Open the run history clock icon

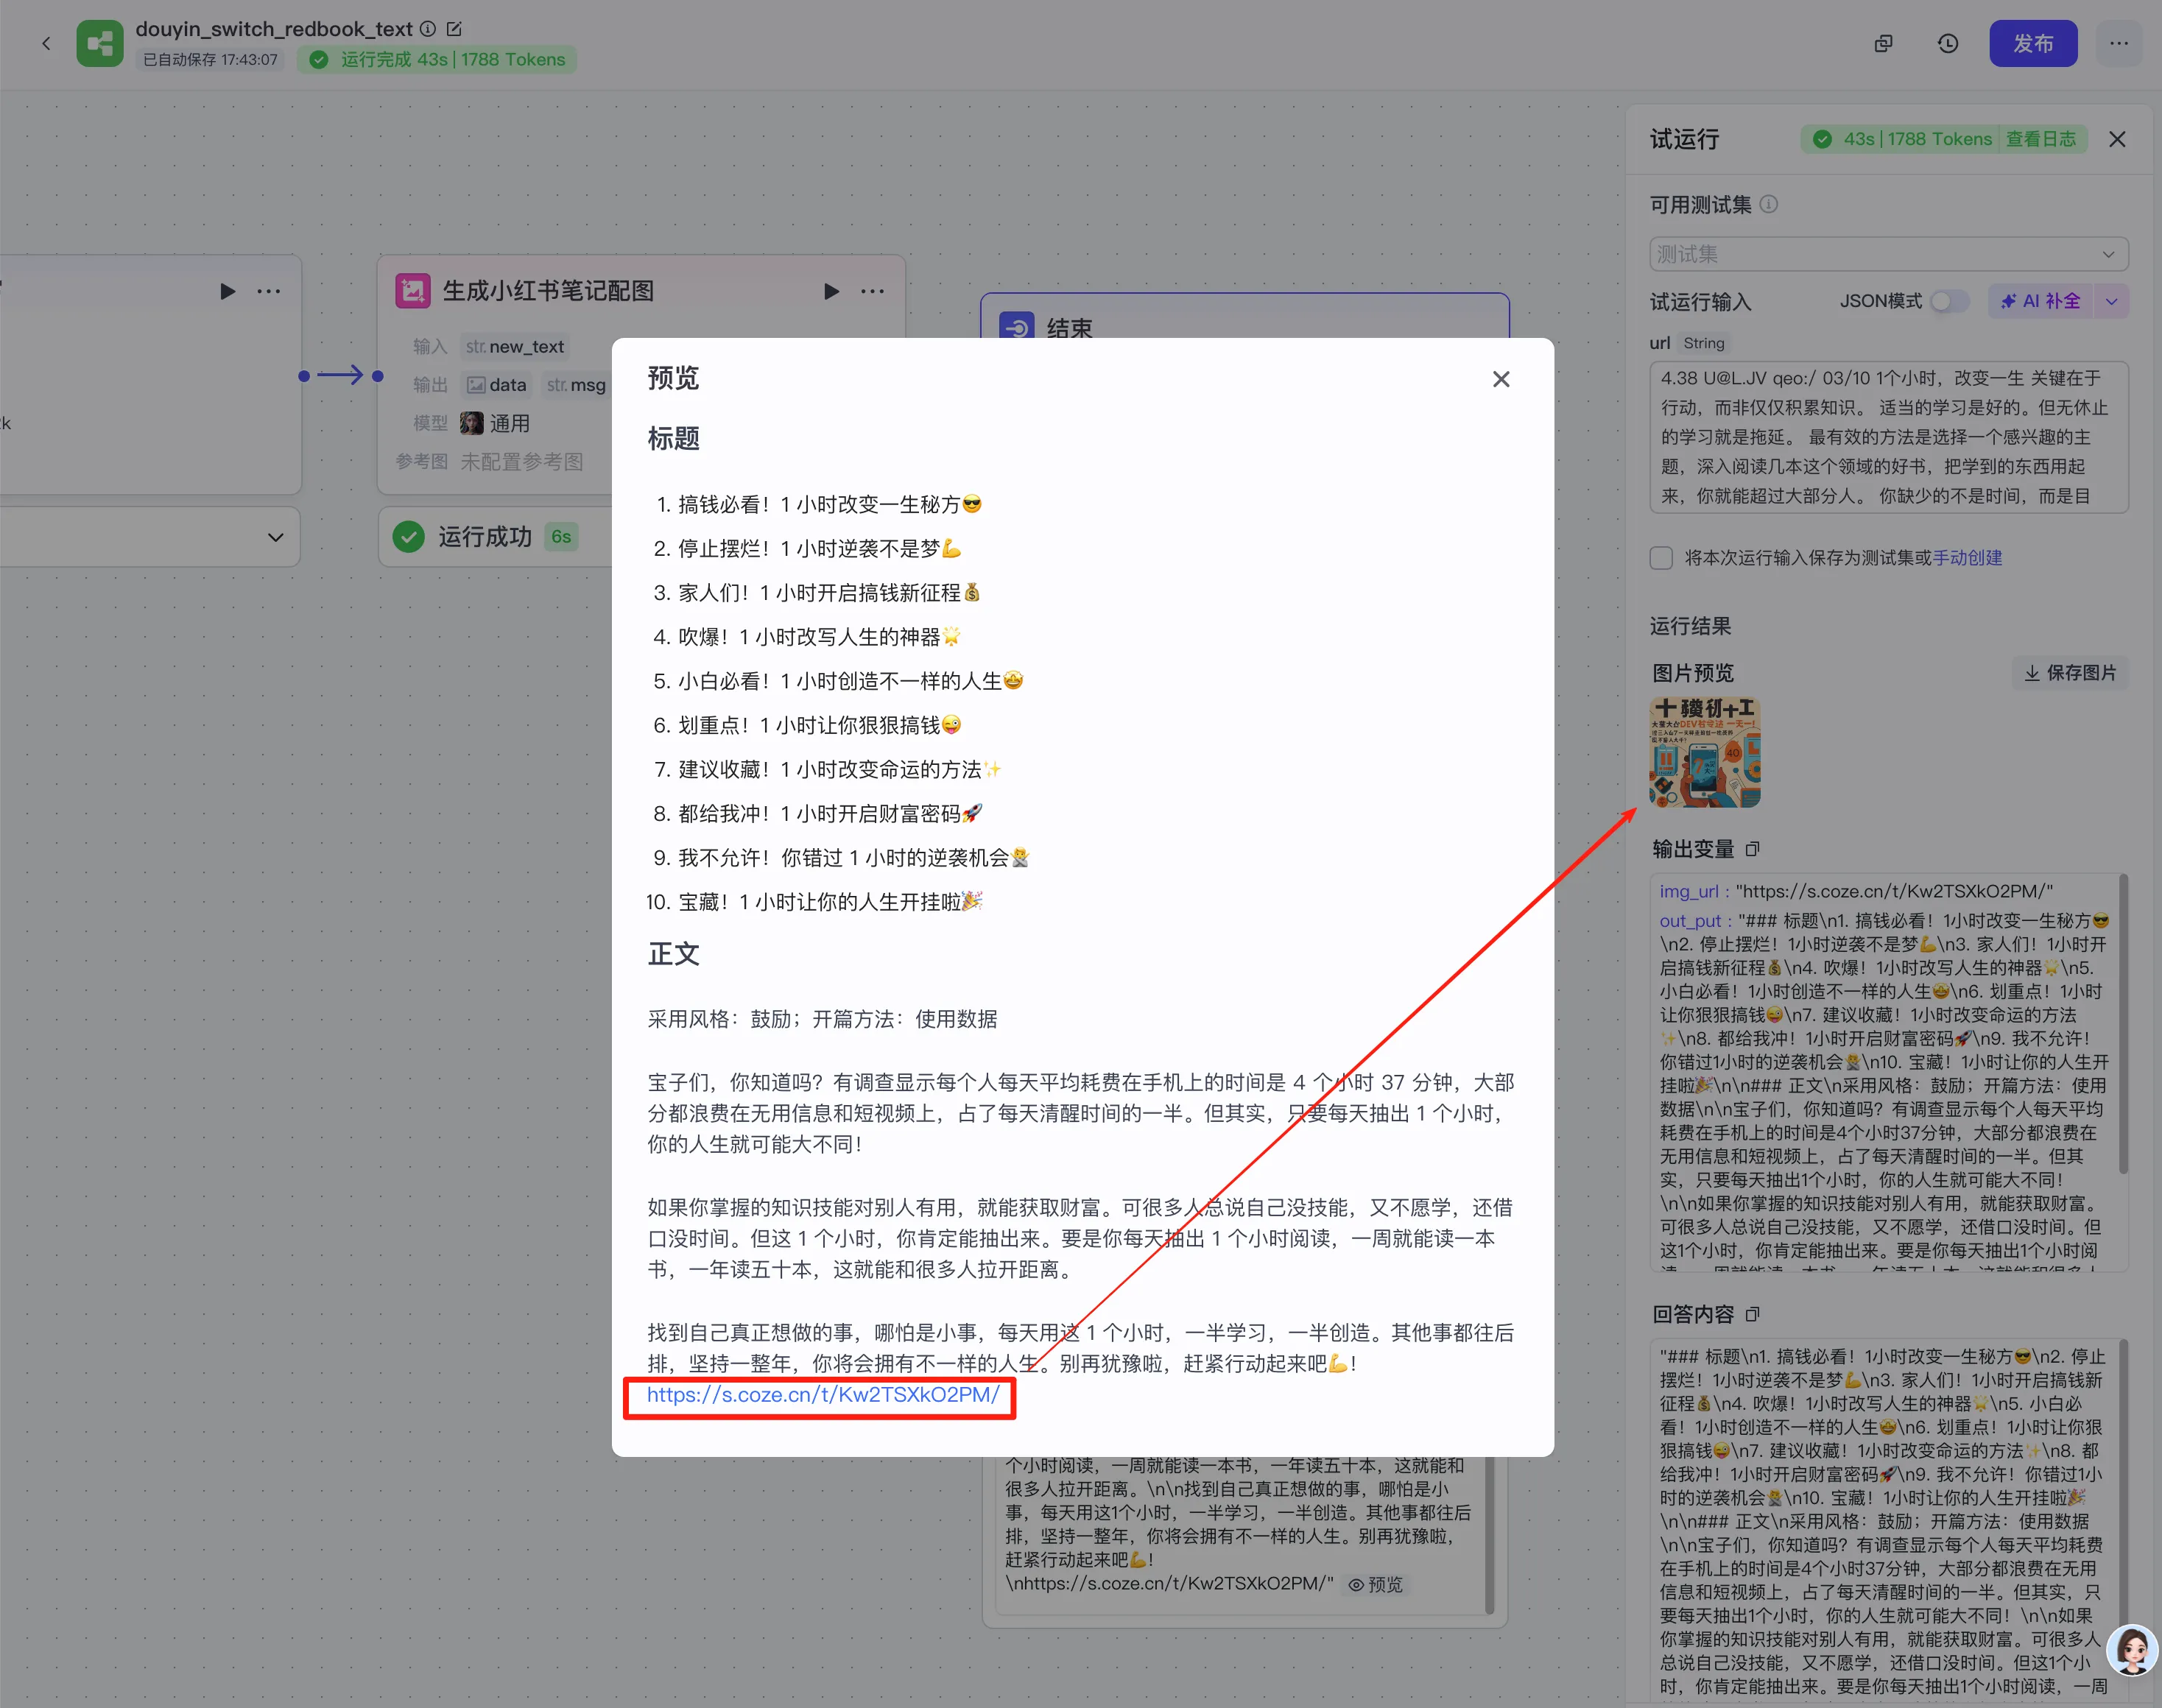[1947, 43]
